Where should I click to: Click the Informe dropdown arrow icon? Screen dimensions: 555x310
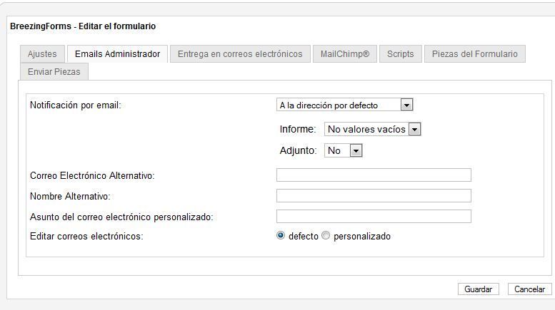(414, 129)
